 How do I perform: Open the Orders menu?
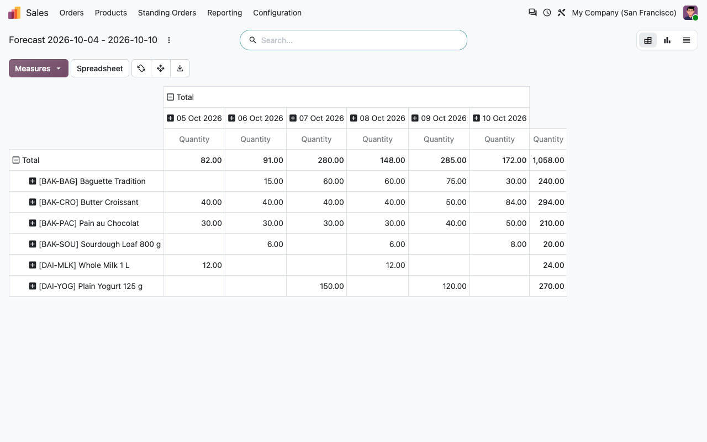(x=72, y=13)
